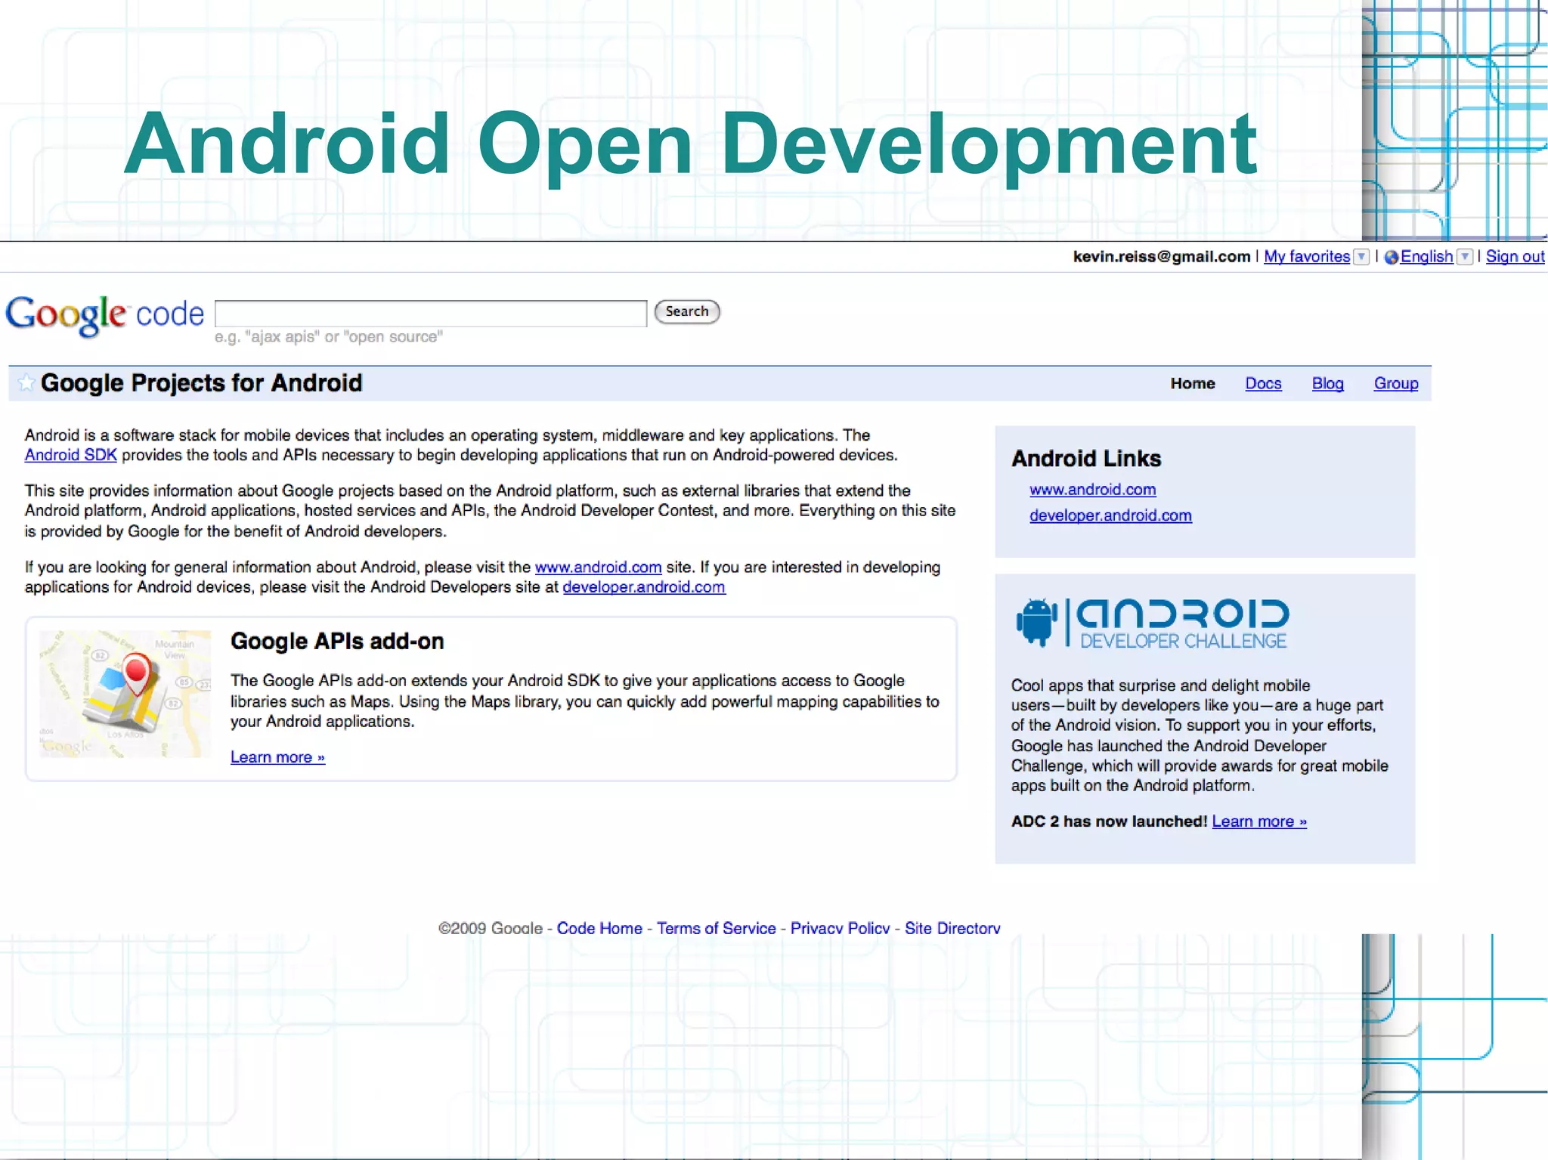Open the Blog tab
The image size is (1548, 1160).
click(1327, 383)
